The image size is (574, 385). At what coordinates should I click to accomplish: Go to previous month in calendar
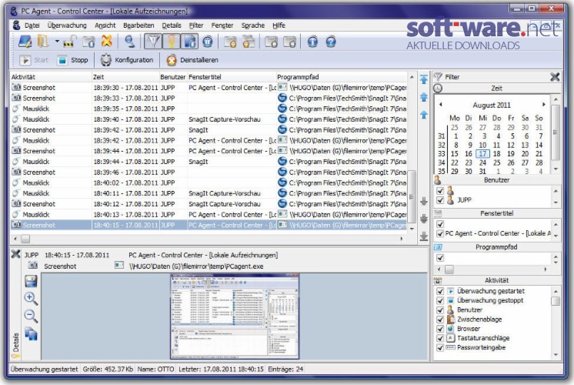click(x=441, y=105)
